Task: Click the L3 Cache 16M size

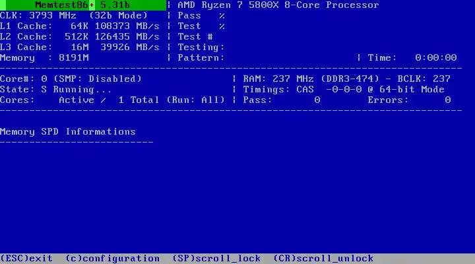Action: click(x=79, y=48)
